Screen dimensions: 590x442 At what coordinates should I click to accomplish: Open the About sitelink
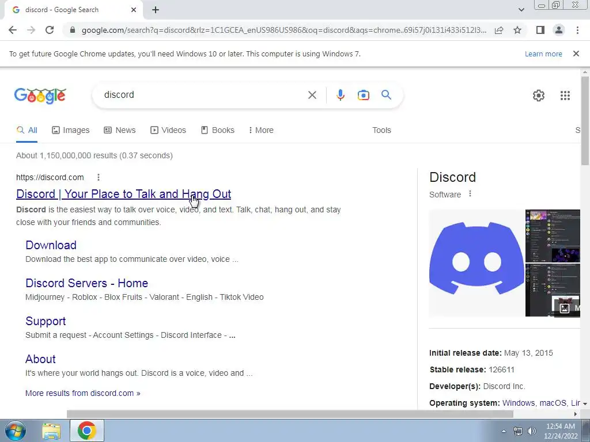point(40,359)
